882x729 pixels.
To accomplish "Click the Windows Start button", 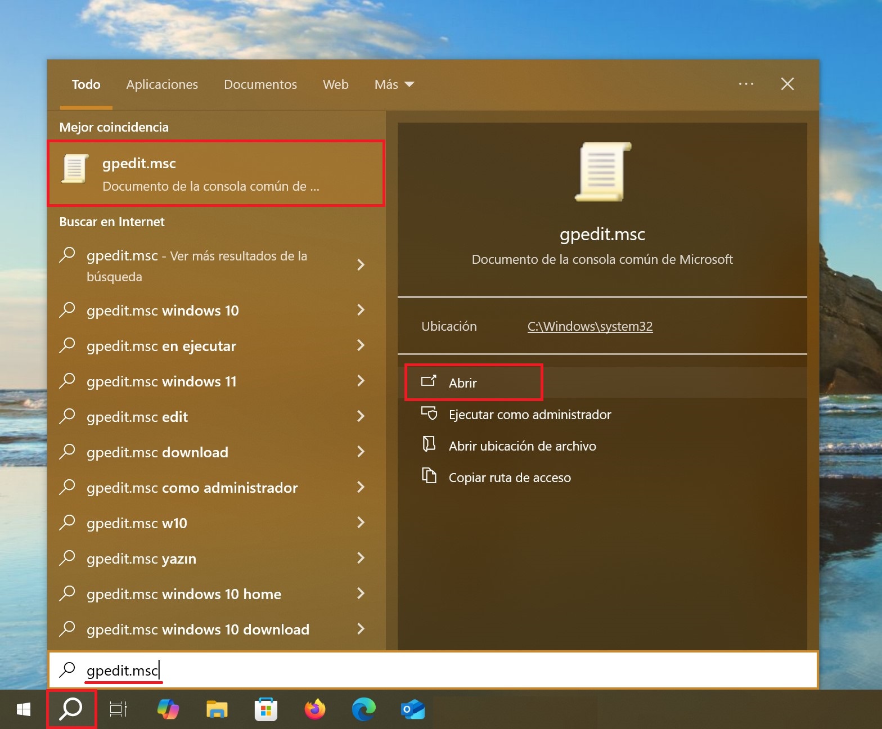I will click(23, 709).
